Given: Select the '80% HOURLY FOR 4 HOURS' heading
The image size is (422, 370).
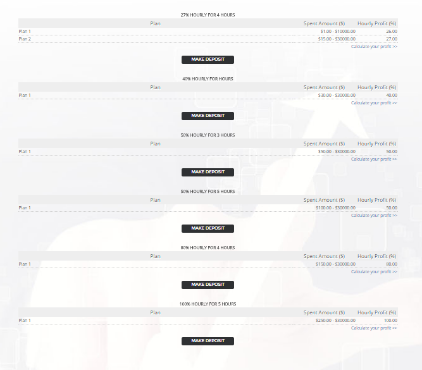Looking at the screenshot, I should pyautogui.click(x=208, y=247).
